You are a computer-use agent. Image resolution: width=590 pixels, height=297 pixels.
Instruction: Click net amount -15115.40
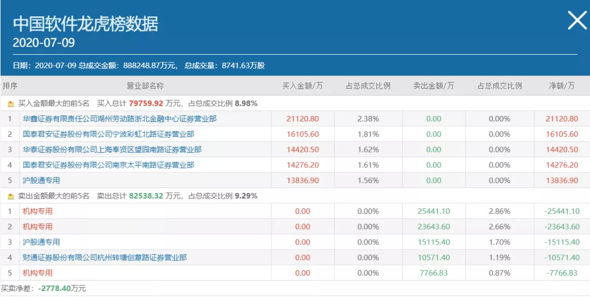(562, 242)
